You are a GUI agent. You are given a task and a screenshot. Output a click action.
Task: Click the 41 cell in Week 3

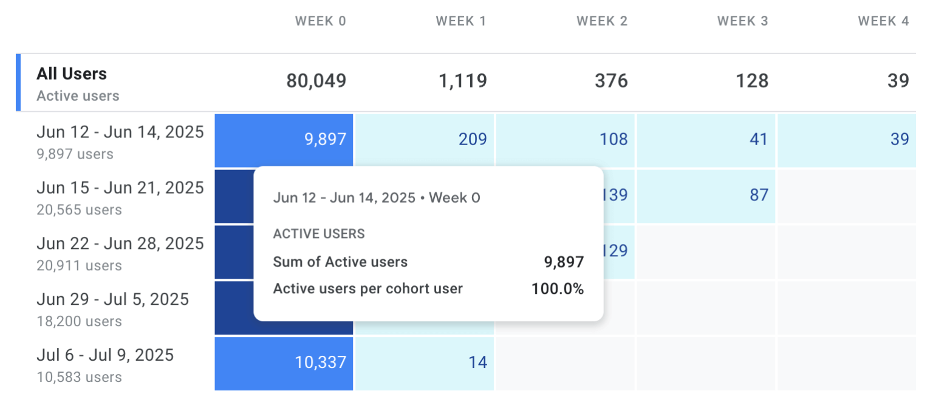[x=706, y=139]
